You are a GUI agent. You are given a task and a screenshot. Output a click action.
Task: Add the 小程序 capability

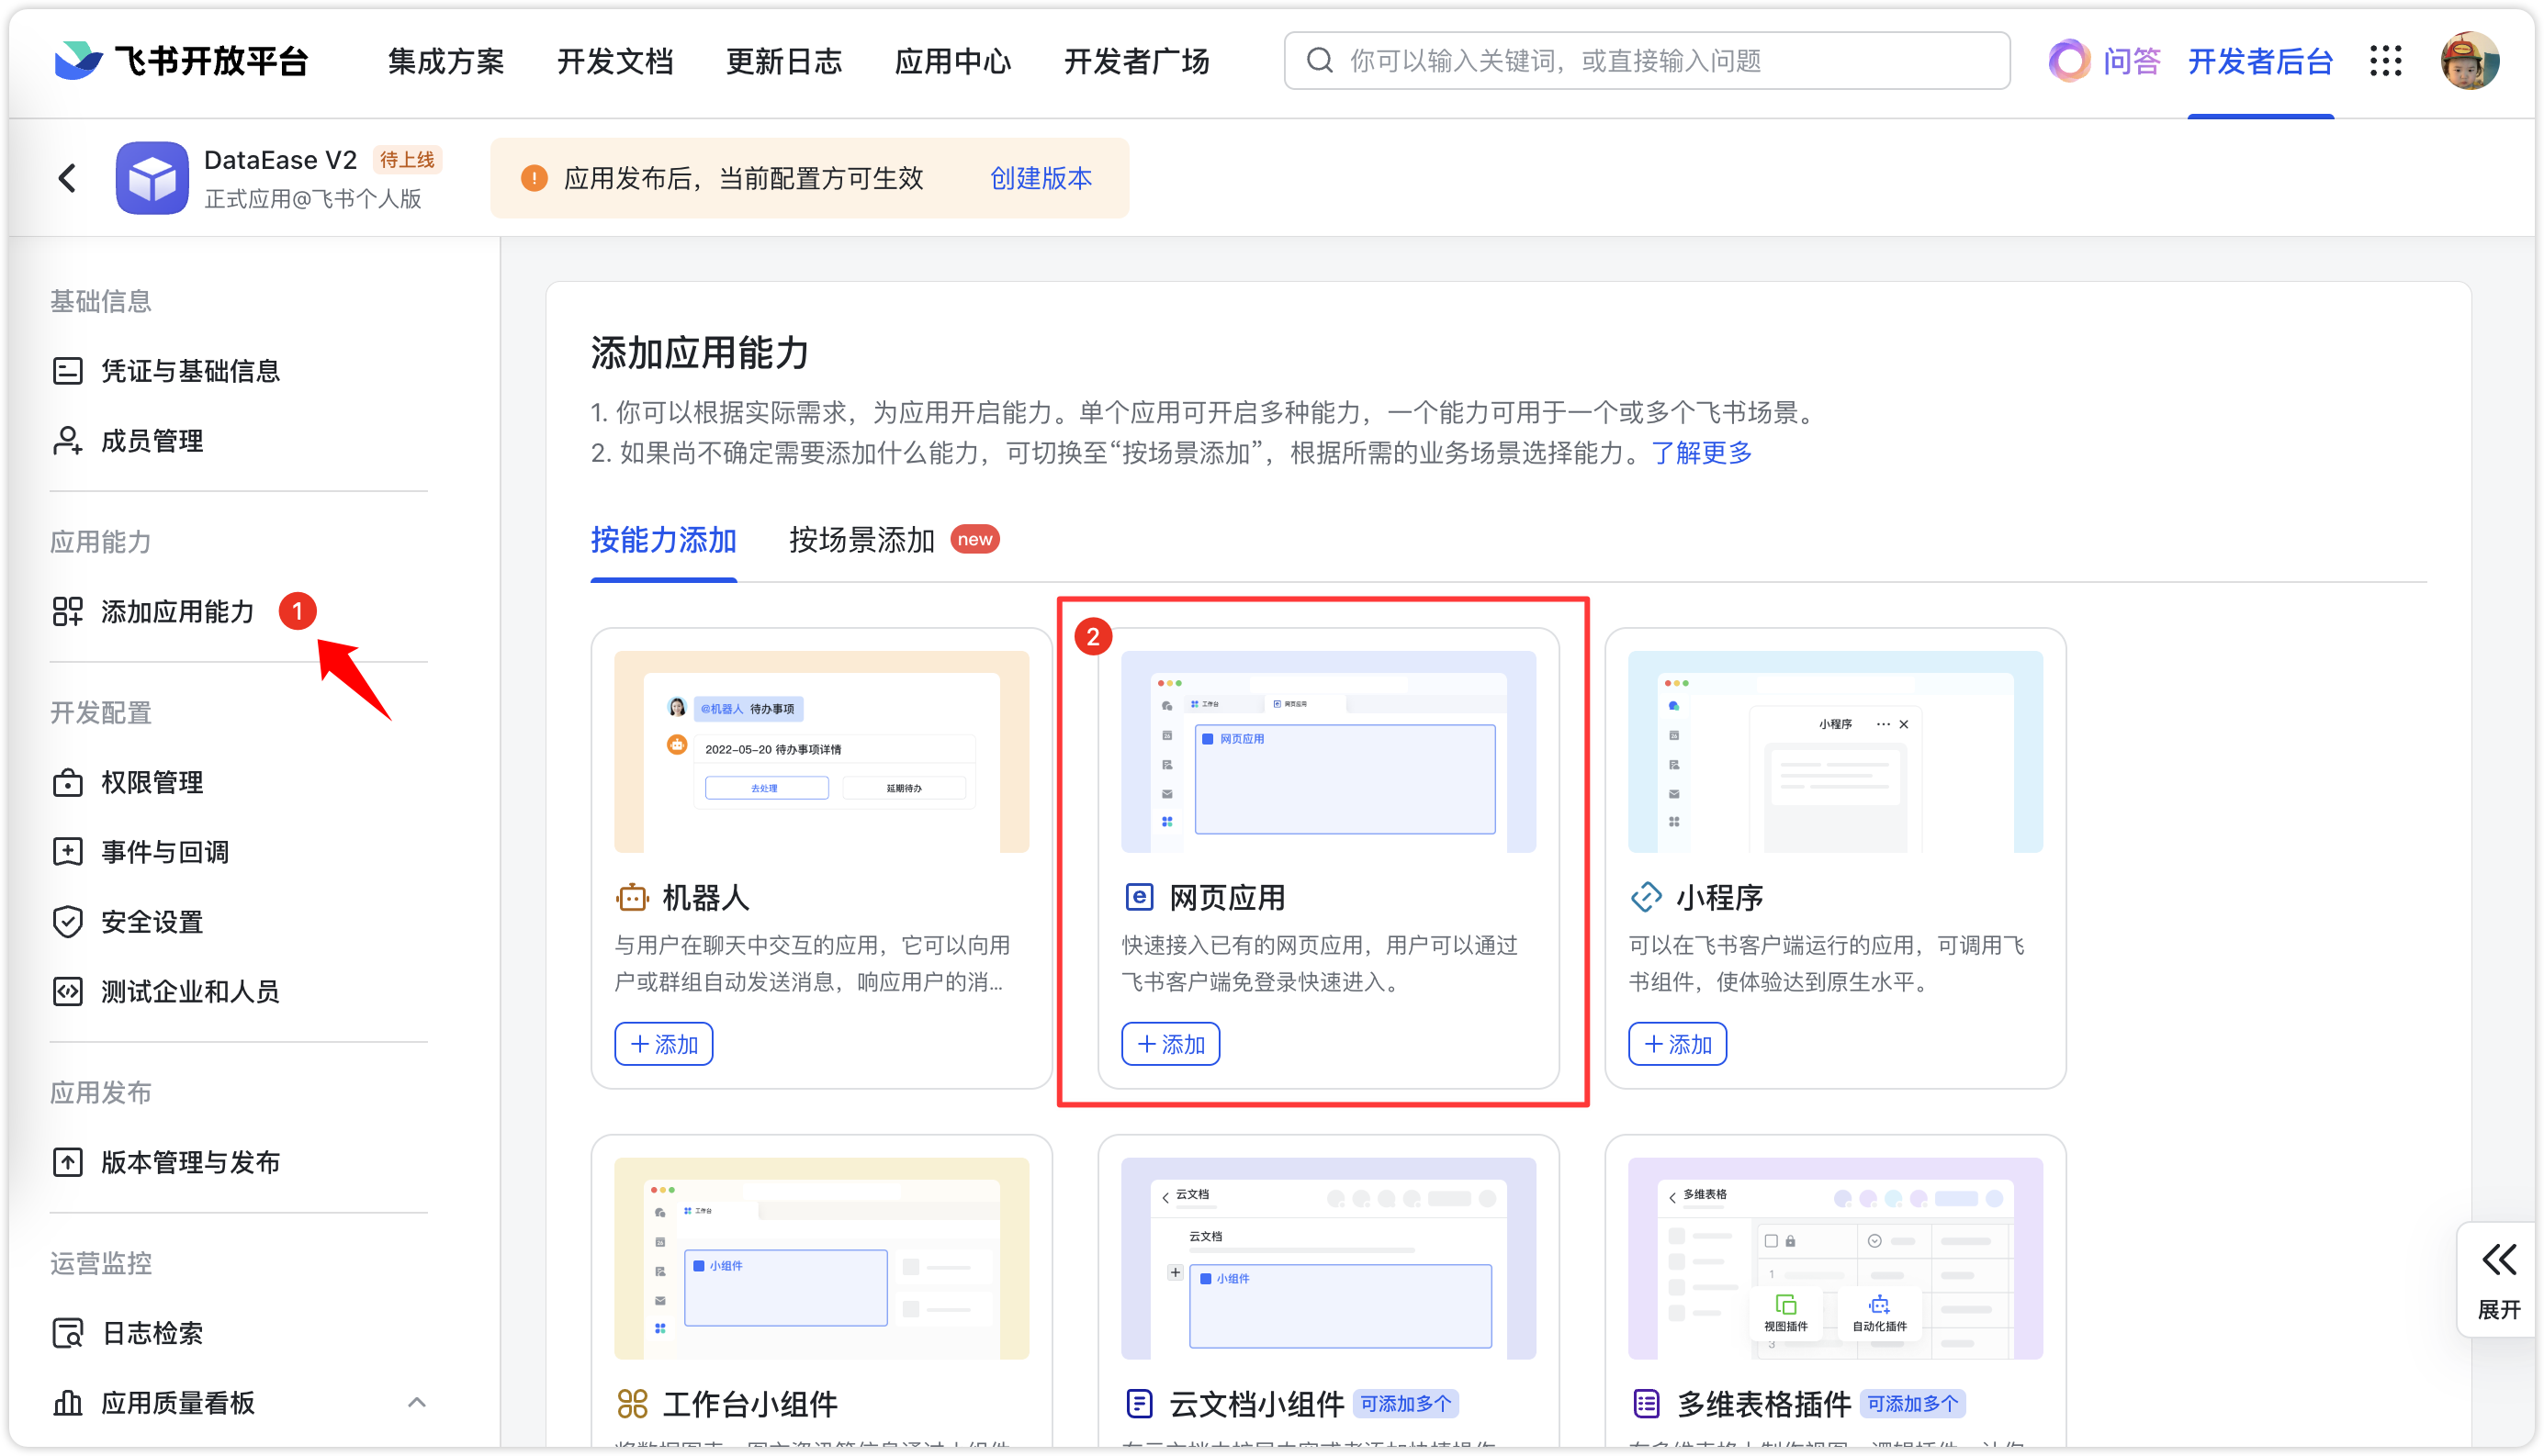(x=1677, y=1044)
